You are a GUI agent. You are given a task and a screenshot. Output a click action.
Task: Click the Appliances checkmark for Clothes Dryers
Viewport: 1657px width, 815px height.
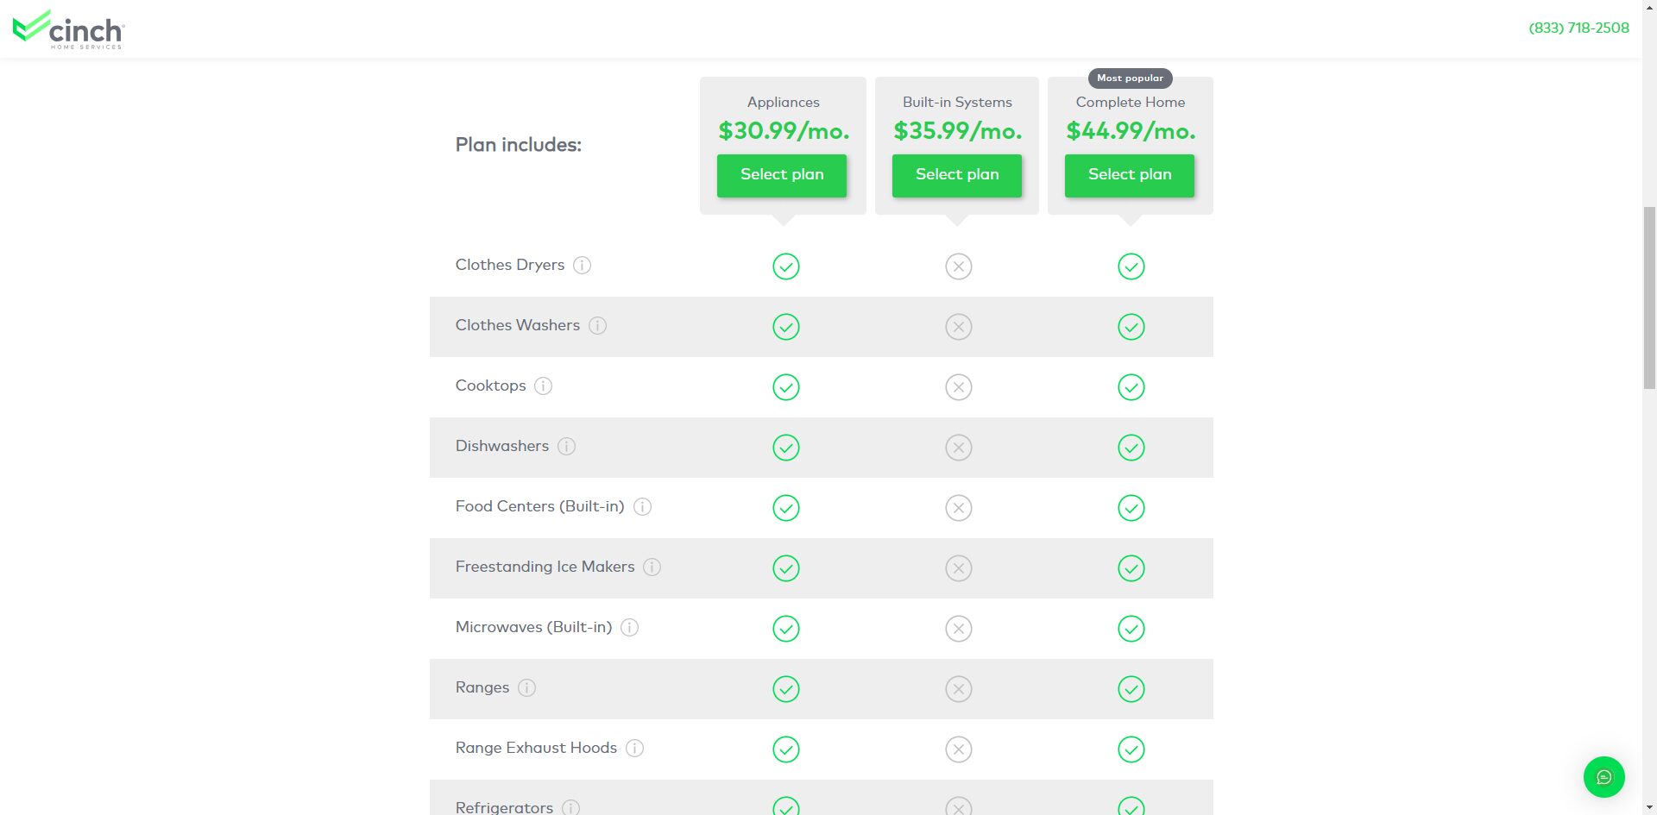tap(785, 266)
